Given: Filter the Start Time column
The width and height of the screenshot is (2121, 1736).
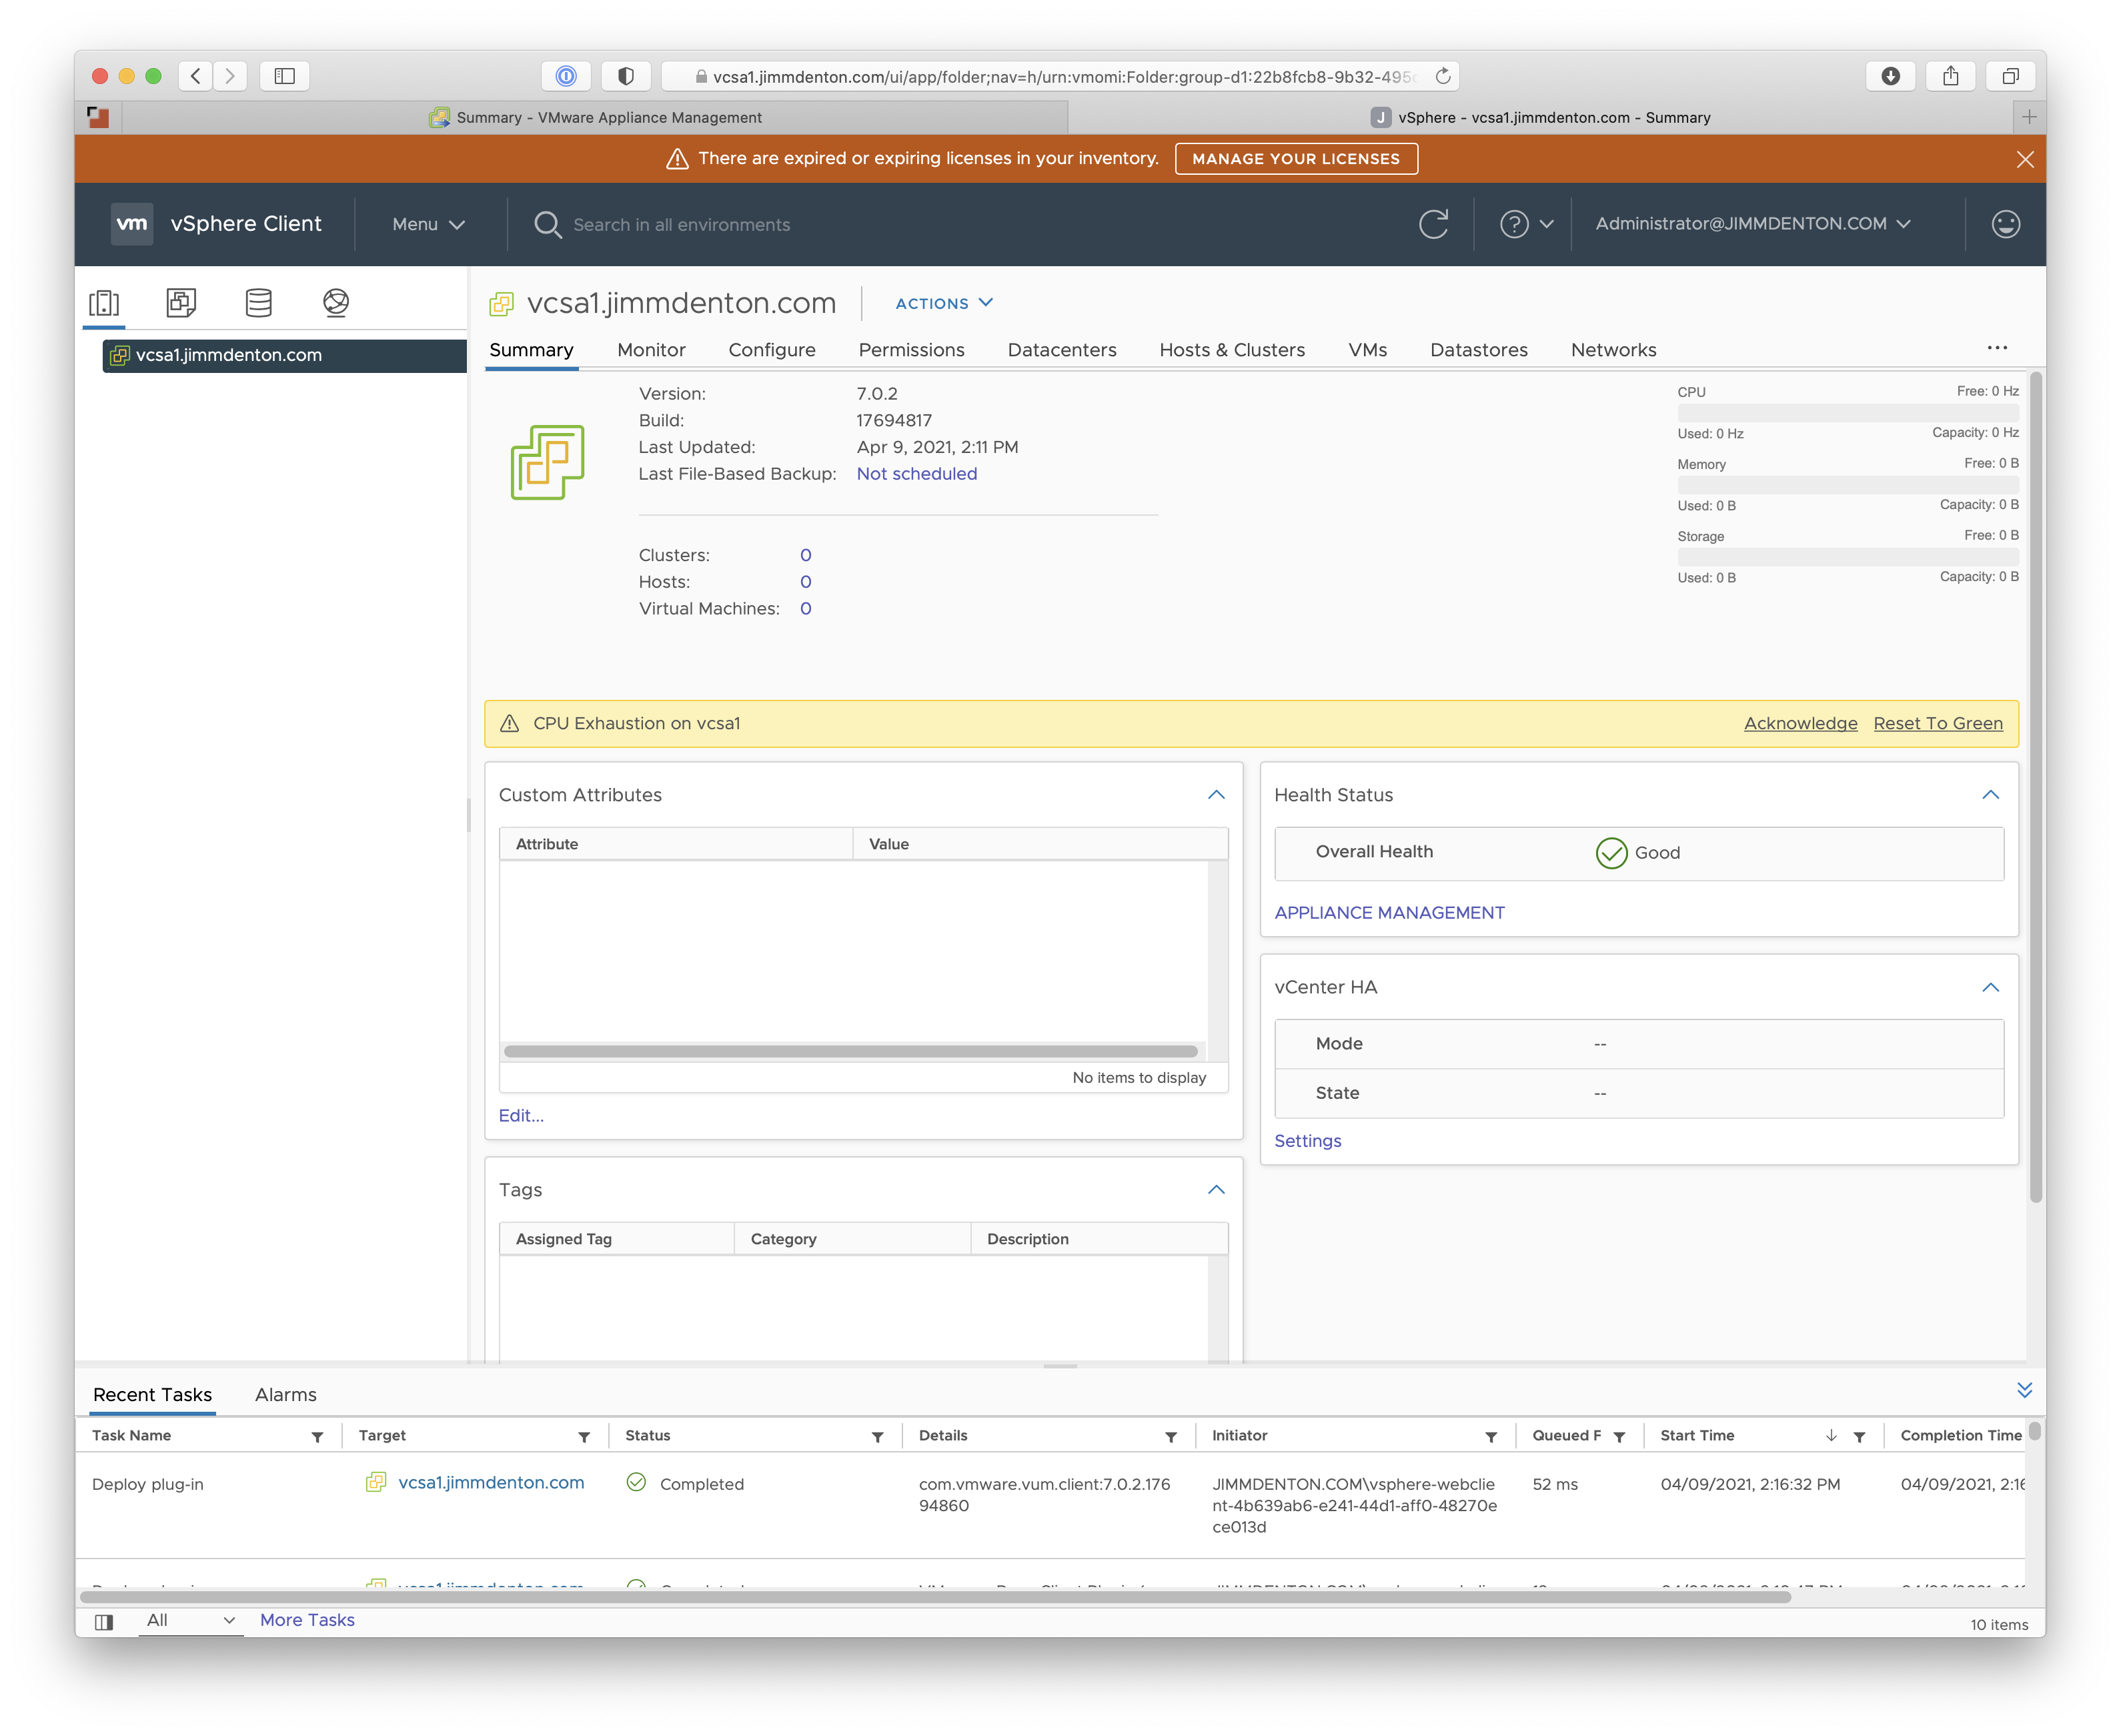Looking at the screenshot, I should (1859, 1436).
